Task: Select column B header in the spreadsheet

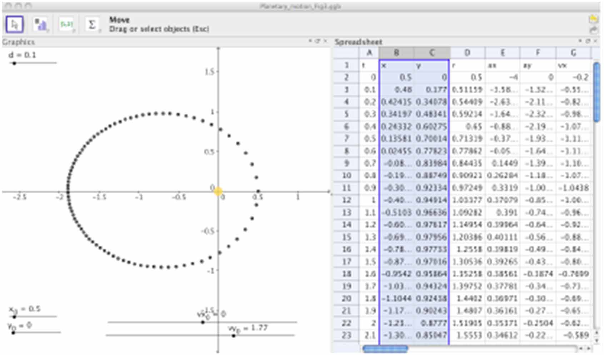Action: [x=396, y=53]
